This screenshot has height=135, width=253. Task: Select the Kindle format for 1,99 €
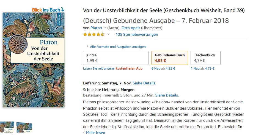[116, 58]
